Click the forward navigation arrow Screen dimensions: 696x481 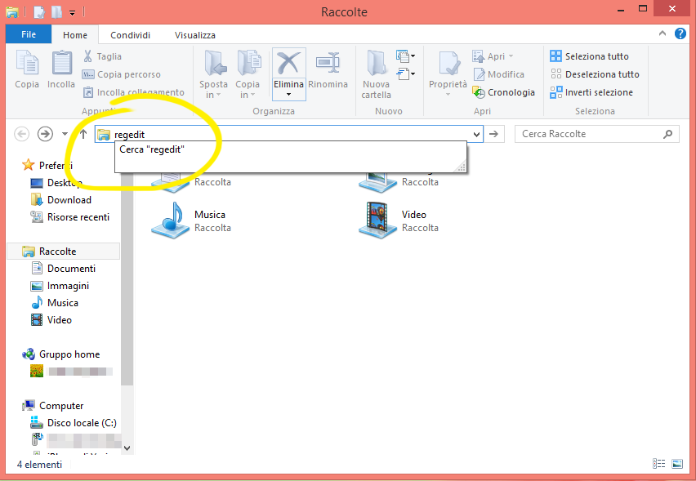[x=45, y=134]
